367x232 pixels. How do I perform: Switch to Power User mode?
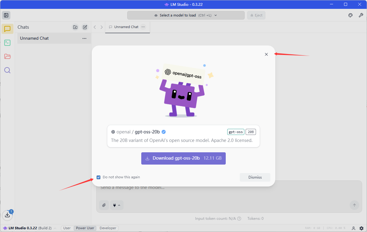85,228
